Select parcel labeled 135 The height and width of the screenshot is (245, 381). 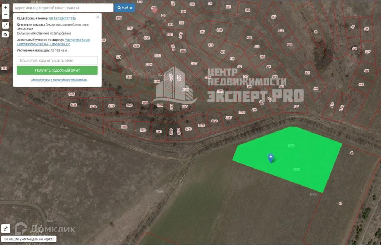coord(366,29)
